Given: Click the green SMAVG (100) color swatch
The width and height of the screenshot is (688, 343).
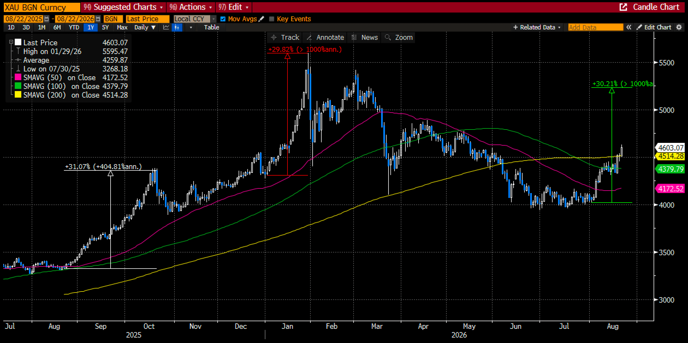Looking at the screenshot, I should [18, 86].
